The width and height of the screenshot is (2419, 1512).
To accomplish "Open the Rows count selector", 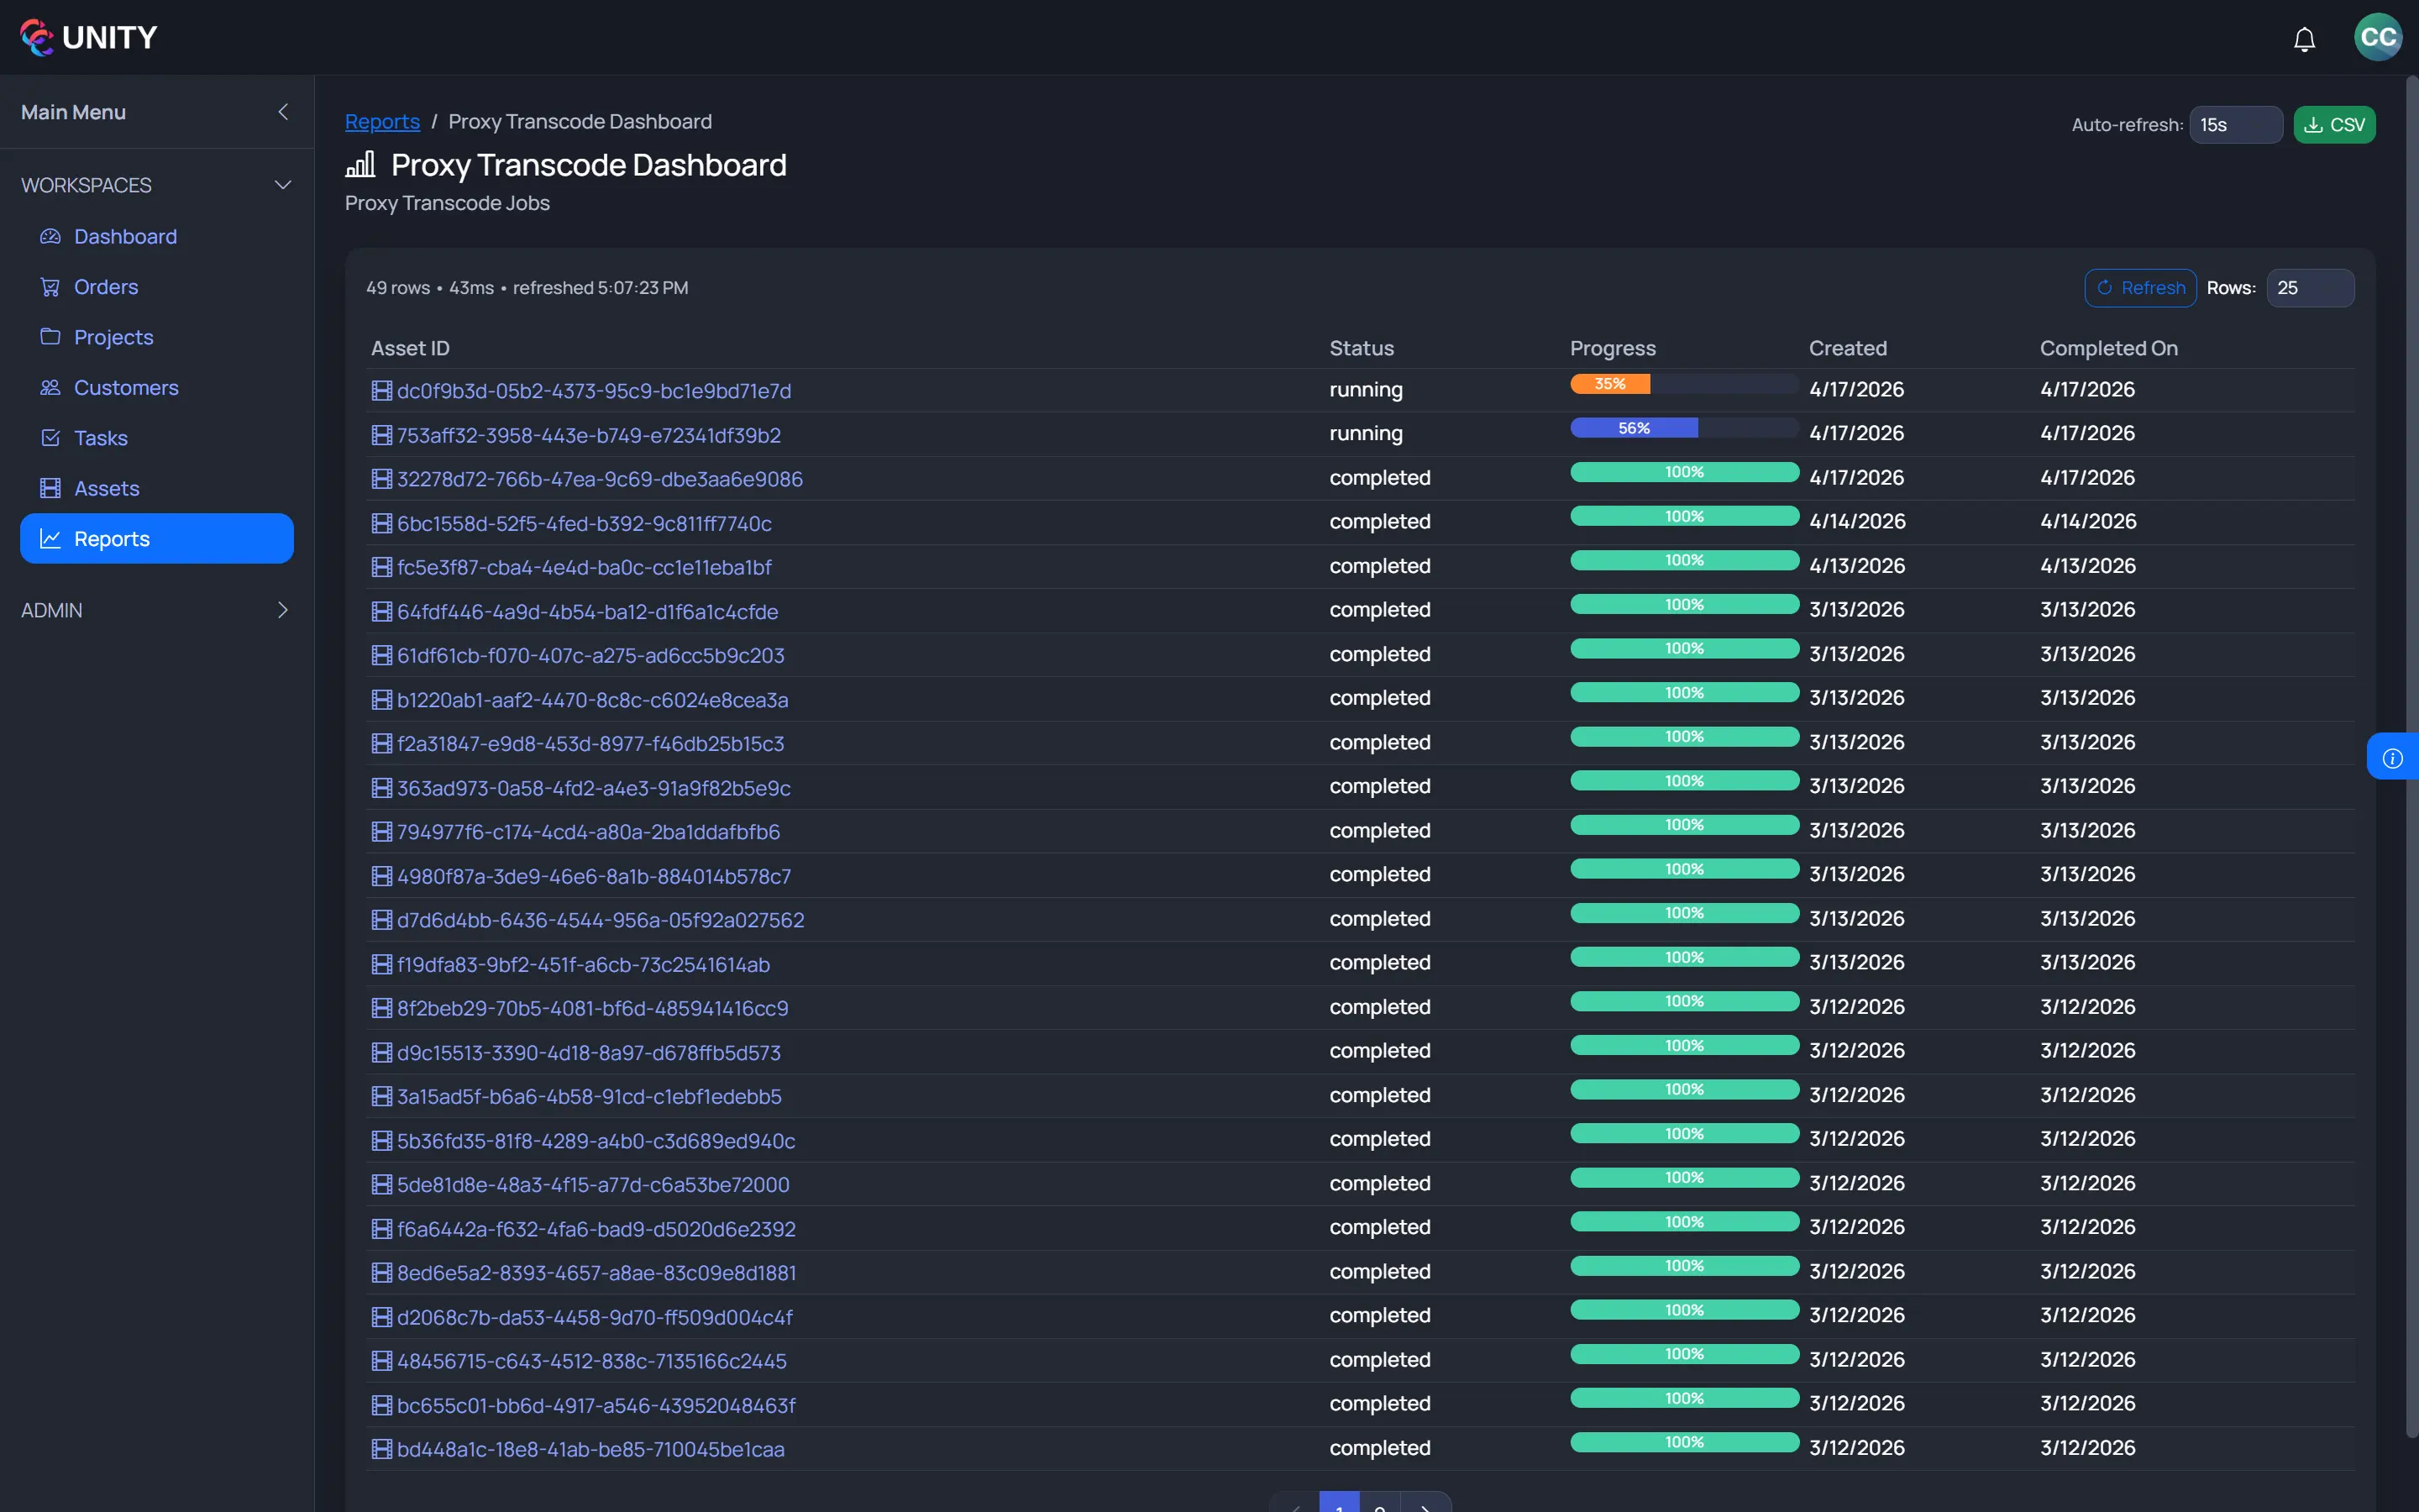I will tap(2310, 287).
